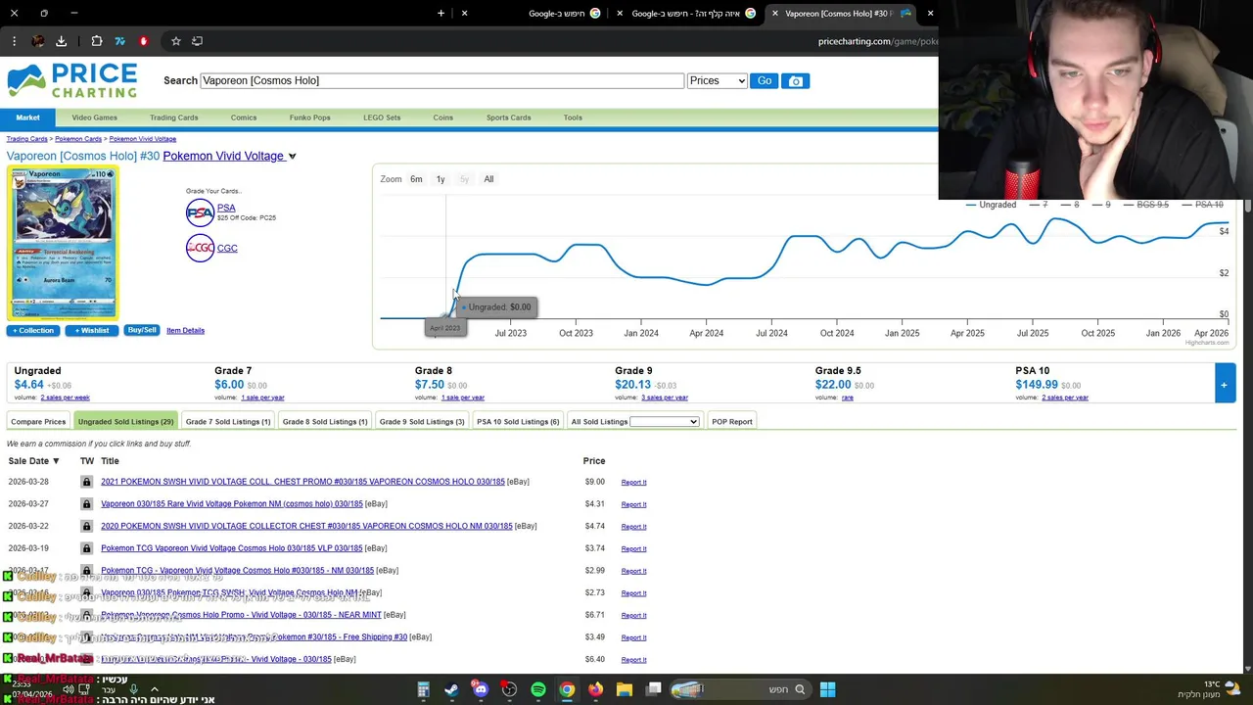Image resolution: width=1253 pixels, height=705 pixels.
Task: Toggle the BGS 9.5 series in chart legend
Action: [x=1144, y=205]
